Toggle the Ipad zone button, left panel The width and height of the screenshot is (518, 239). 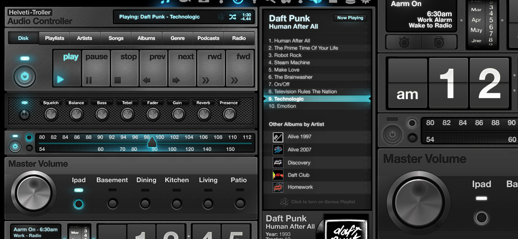pos(79,204)
